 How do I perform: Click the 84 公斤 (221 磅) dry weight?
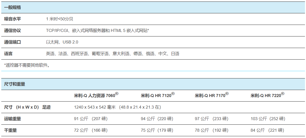267,130
